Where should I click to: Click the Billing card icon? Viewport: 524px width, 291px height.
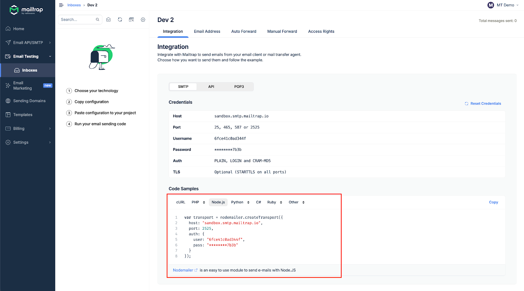coord(8,128)
